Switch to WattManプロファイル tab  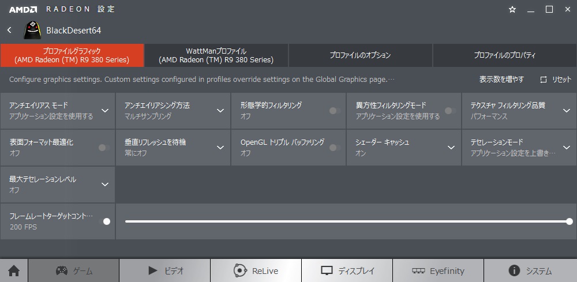(216, 55)
